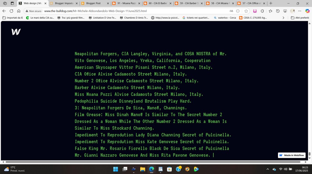Expand the bookmarks bar overflow chevron

tap(283, 18)
